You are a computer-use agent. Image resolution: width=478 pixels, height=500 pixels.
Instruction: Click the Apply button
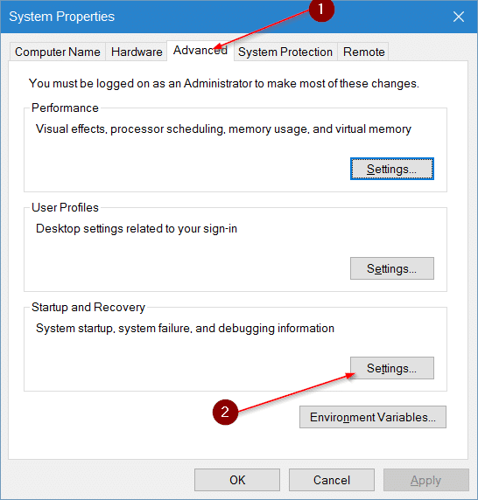426,480
